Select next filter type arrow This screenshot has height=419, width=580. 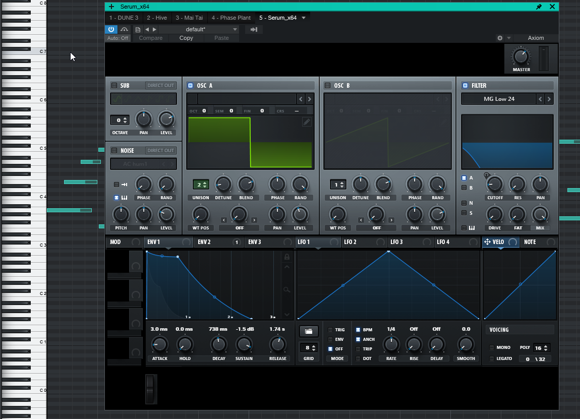pos(549,99)
